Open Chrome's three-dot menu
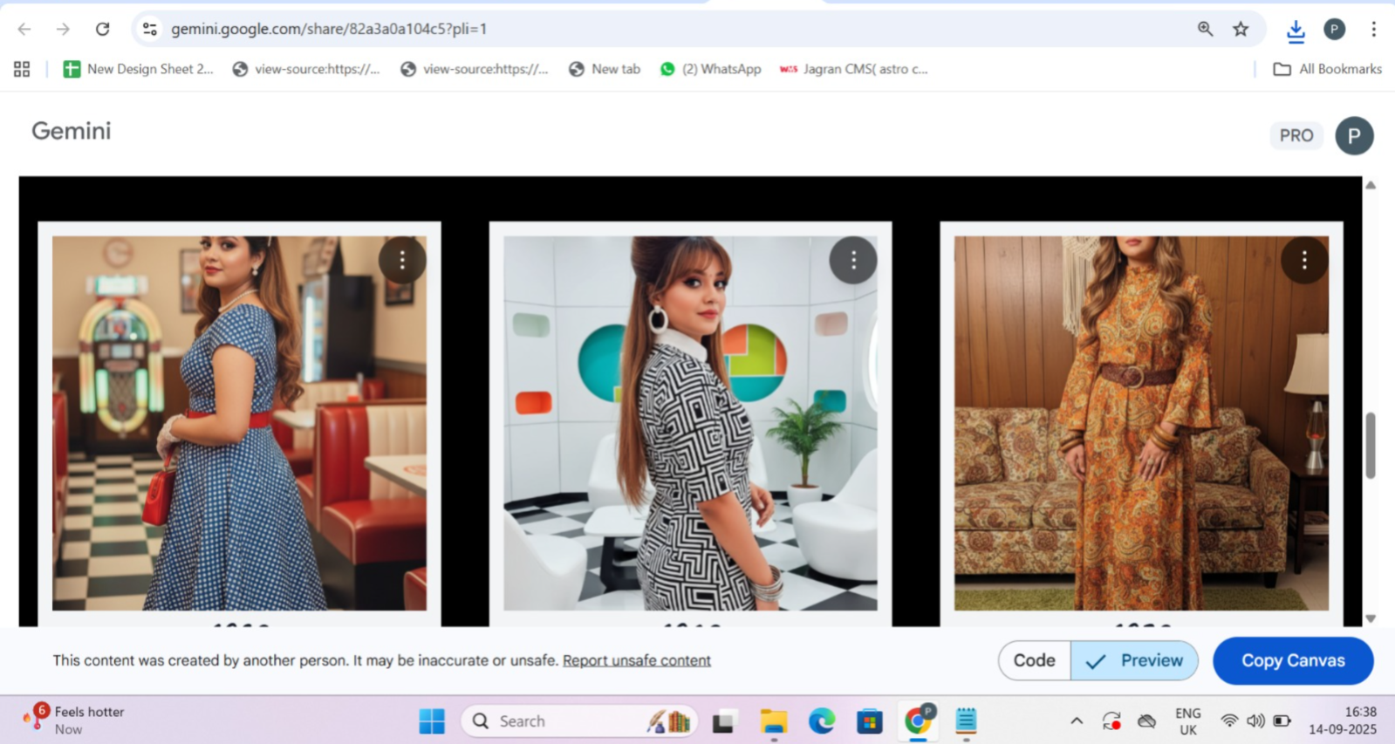1395x744 pixels. coord(1373,29)
